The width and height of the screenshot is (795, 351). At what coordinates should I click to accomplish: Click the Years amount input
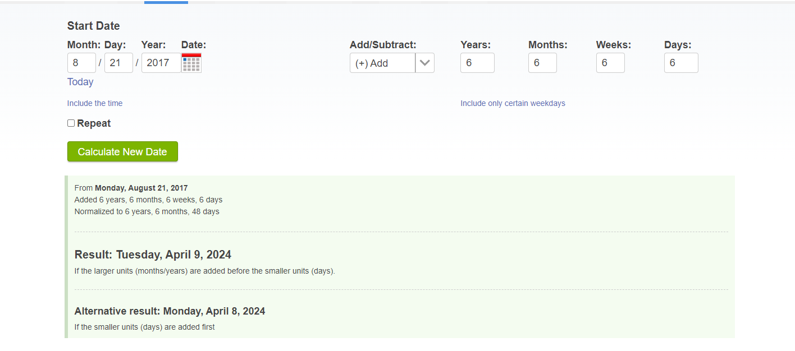[477, 63]
